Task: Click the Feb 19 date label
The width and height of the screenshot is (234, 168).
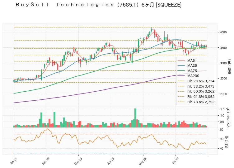Action: point(45,161)
